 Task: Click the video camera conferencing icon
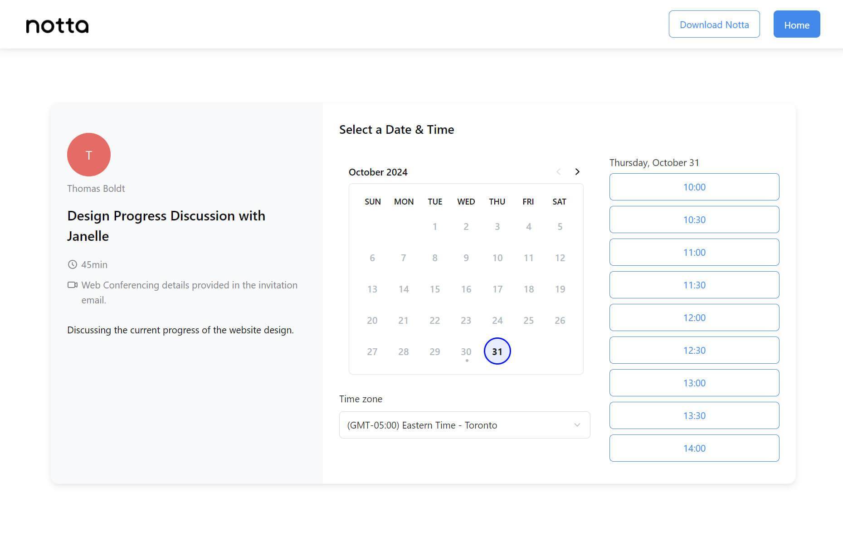point(72,285)
